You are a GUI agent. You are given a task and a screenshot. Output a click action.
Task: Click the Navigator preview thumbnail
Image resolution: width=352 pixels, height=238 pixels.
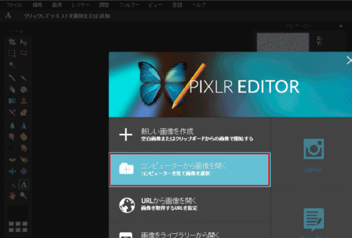point(283,42)
